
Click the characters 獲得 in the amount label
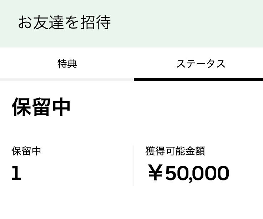pyautogui.click(x=153, y=151)
